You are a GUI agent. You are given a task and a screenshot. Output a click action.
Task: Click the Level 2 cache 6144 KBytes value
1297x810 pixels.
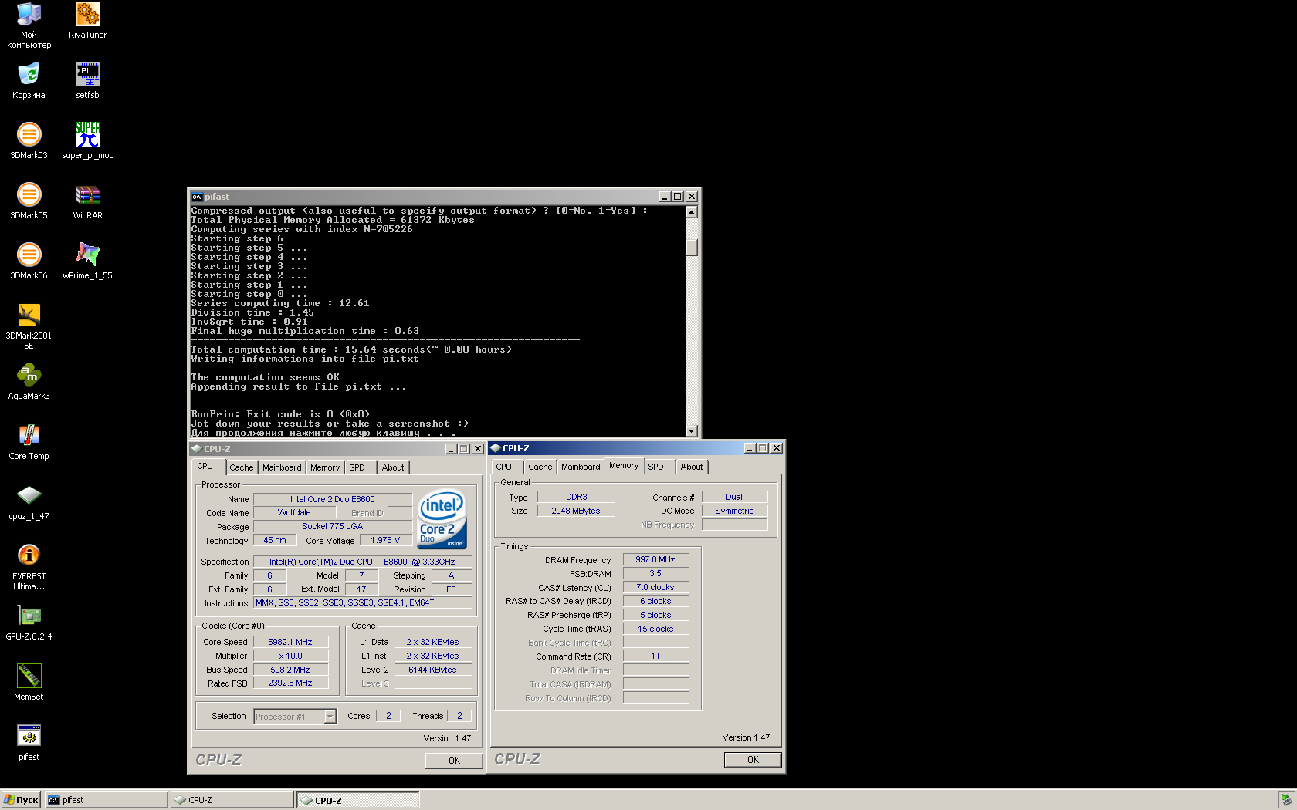[432, 670]
